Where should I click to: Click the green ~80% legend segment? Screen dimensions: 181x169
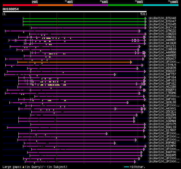pyautogui.click(x=126, y=5)
